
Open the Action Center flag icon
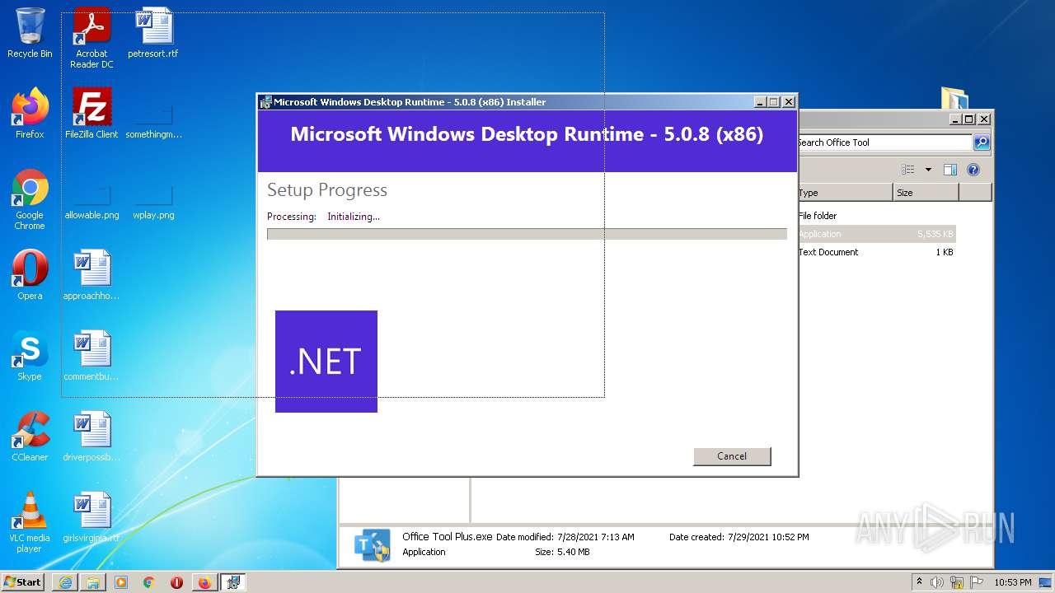point(977,582)
